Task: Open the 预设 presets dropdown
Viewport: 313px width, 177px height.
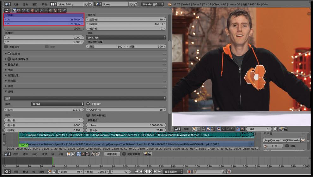Action: (85, 98)
